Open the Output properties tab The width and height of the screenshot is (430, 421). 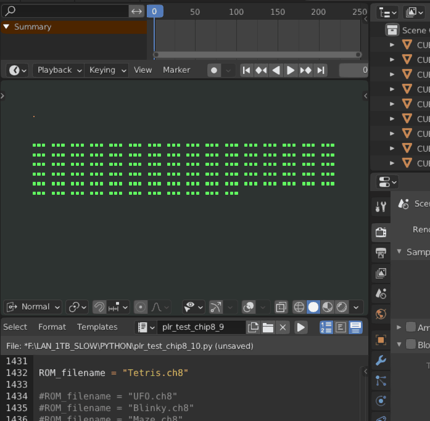pos(381,252)
